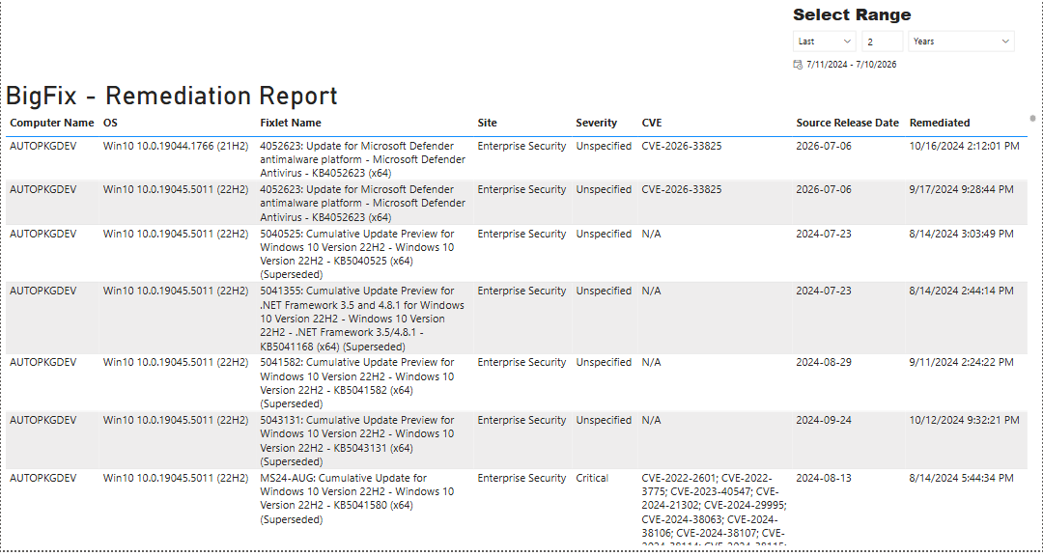Click the 'Critical' severity cell
1043x556 pixels.
(591, 478)
